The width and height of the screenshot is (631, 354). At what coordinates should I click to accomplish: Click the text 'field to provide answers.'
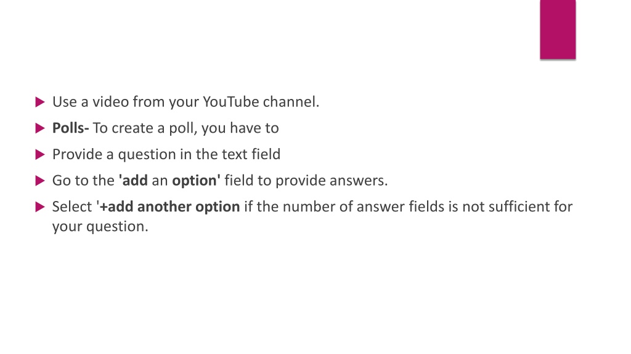pyautogui.click(x=306, y=181)
